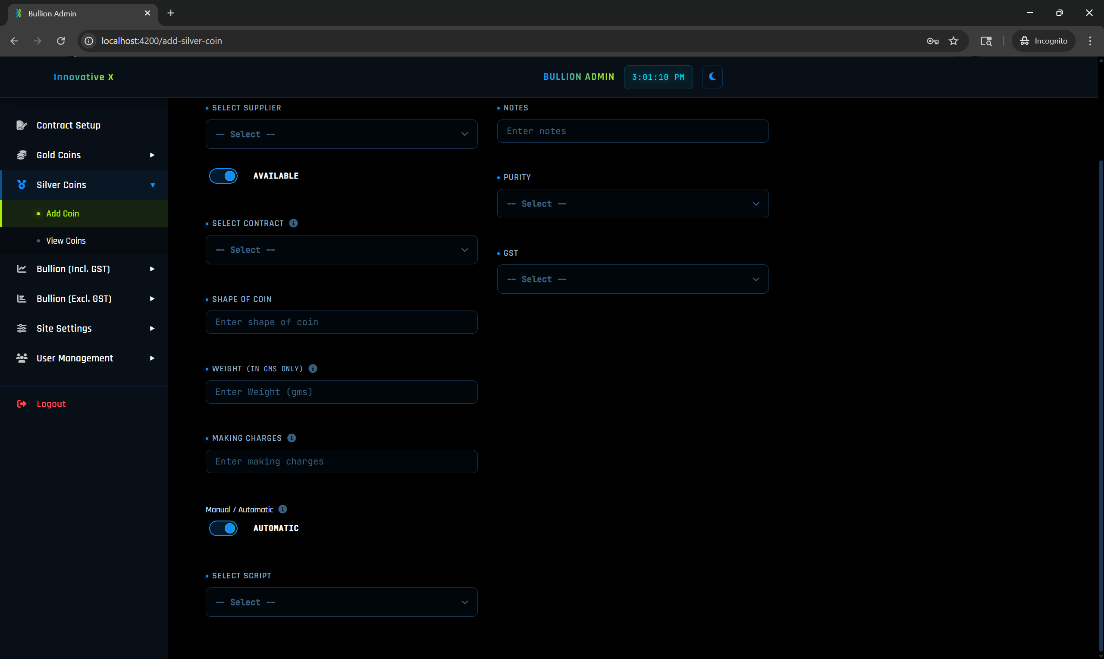Screen dimensions: 1104x659
Task: Click the Site Settings sliders icon
Action: (x=21, y=328)
